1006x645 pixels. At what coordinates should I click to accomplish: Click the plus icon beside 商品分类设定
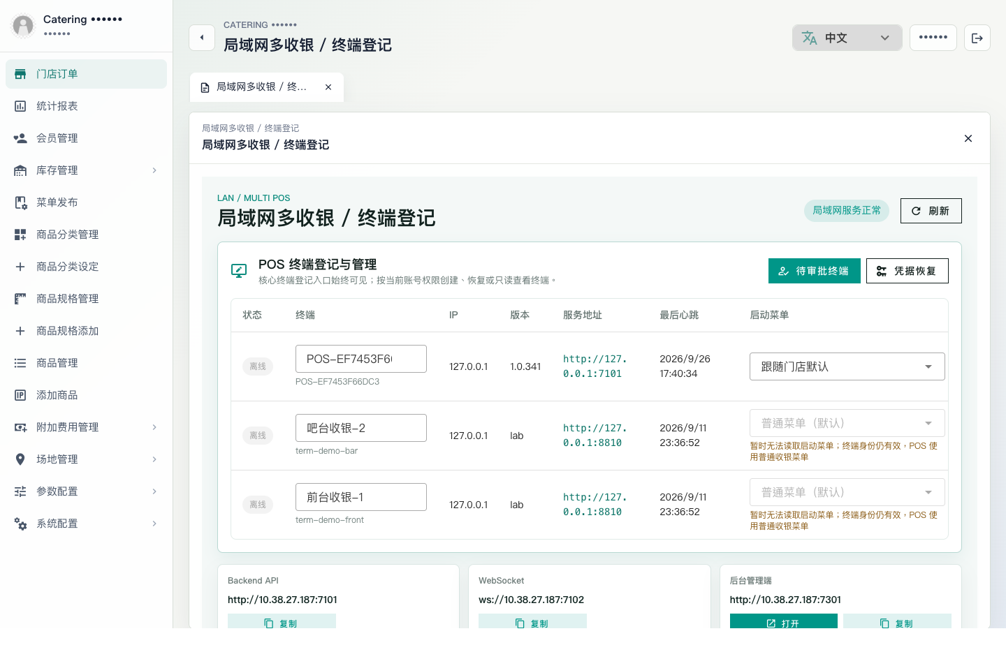point(20,267)
